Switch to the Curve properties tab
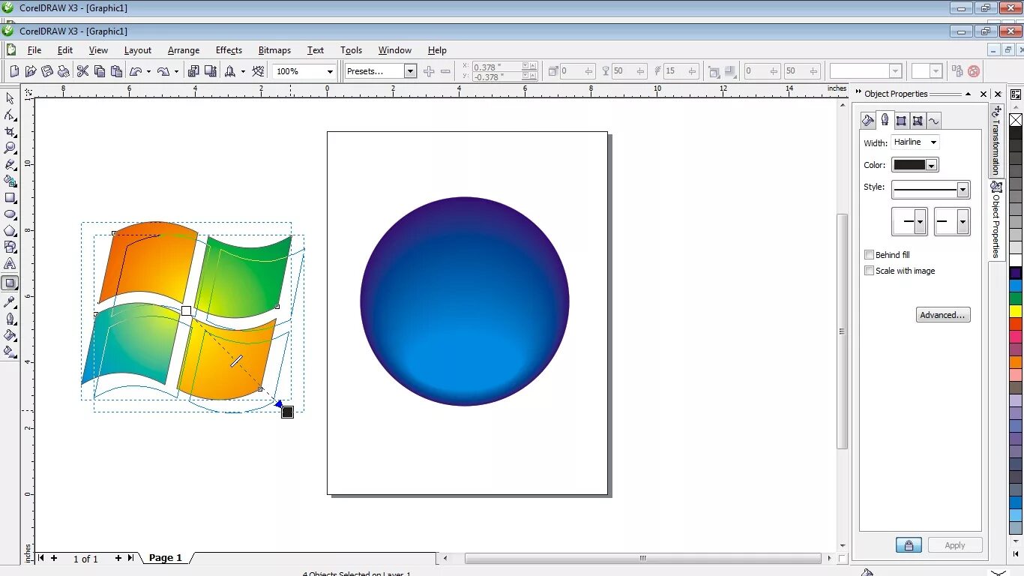Image resolution: width=1024 pixels, height=576 pixels. tap(933, 120)
